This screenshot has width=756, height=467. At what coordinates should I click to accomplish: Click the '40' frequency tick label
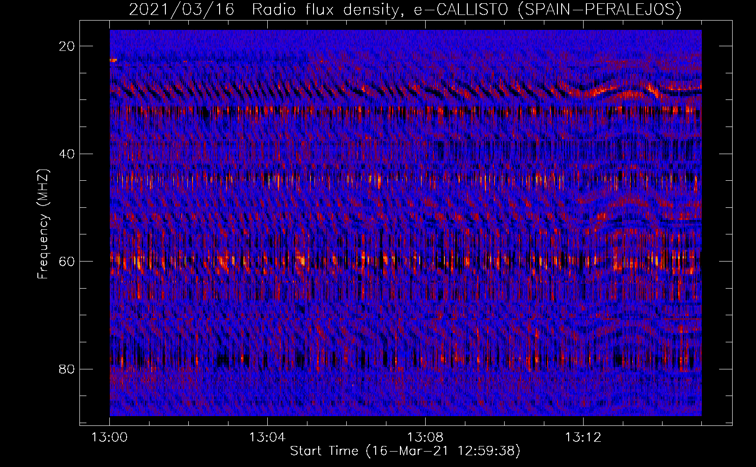pos(67,154)
